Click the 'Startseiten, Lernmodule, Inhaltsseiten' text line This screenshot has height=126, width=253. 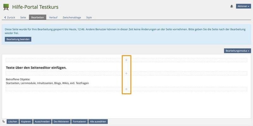(x=47, y=83)
